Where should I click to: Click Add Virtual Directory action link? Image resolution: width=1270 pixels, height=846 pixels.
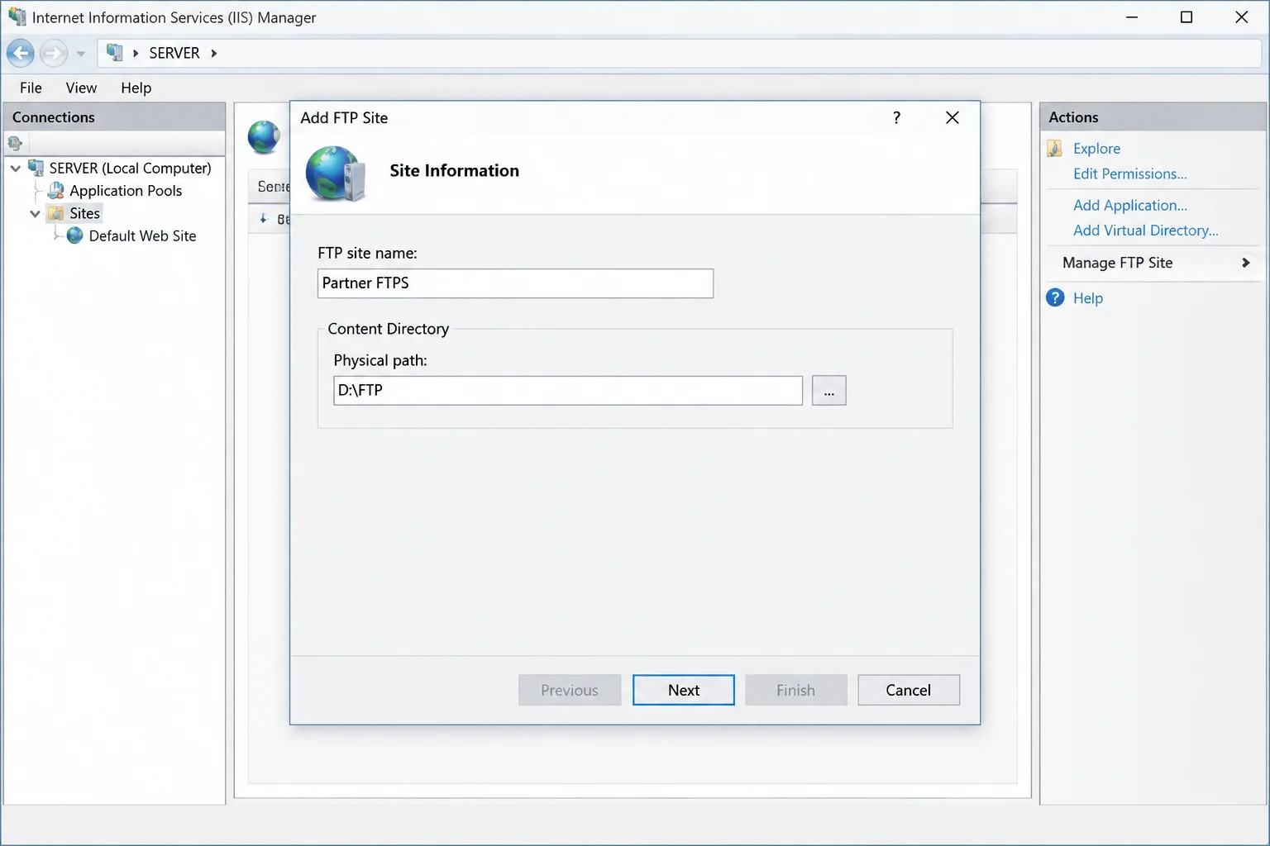[1145, 231]
